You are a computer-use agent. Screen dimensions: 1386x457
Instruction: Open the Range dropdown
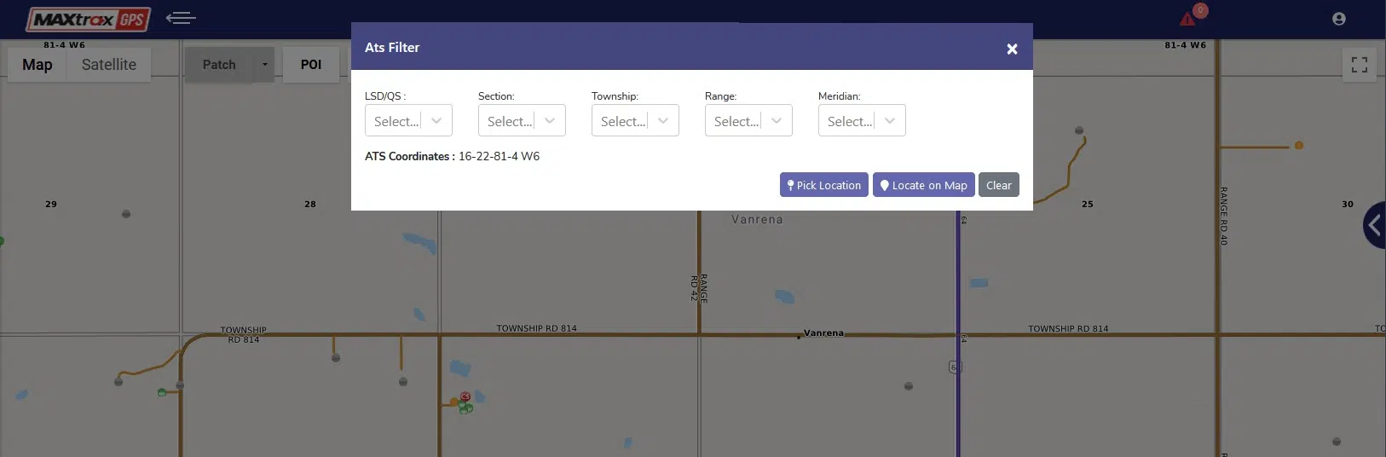(x=748, y=121)
